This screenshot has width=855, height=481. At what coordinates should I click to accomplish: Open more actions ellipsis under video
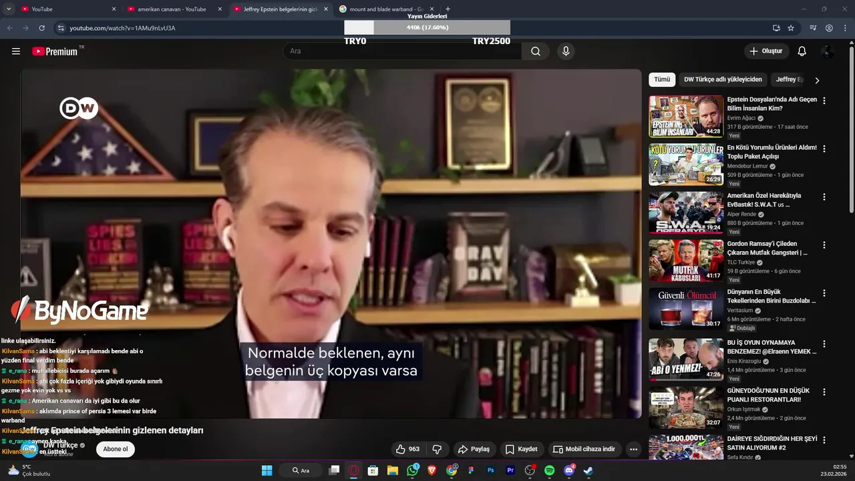click(633, 450)
